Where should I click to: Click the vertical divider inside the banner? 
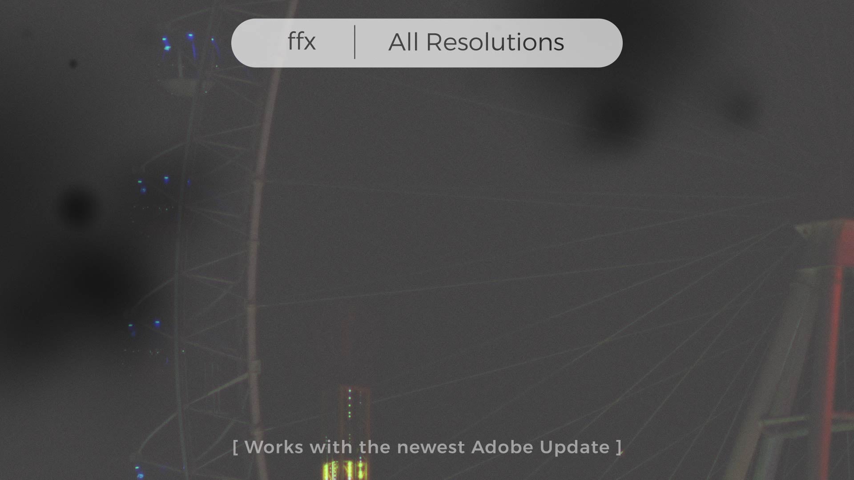coord(354,42)
